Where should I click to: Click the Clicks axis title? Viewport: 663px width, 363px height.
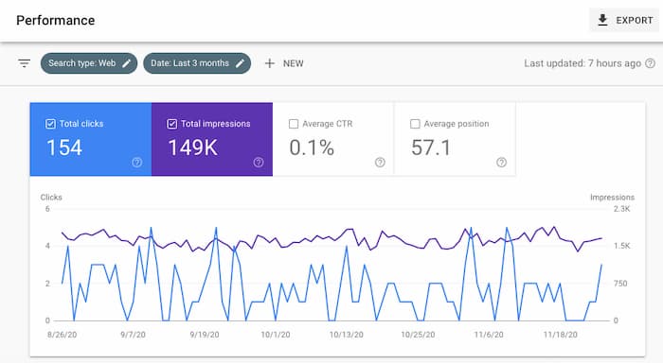click(51, 198)
